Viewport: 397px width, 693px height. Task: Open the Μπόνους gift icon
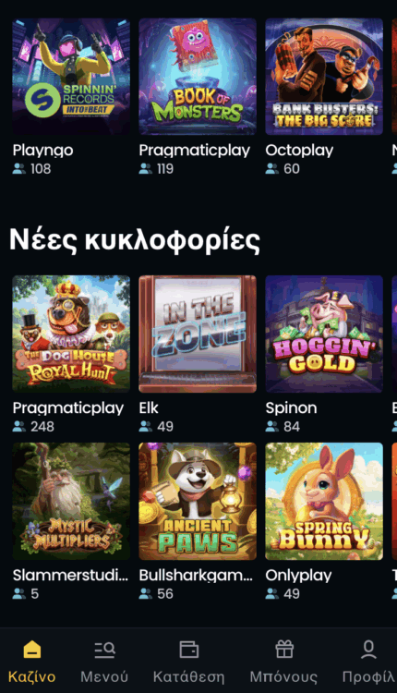284,650
